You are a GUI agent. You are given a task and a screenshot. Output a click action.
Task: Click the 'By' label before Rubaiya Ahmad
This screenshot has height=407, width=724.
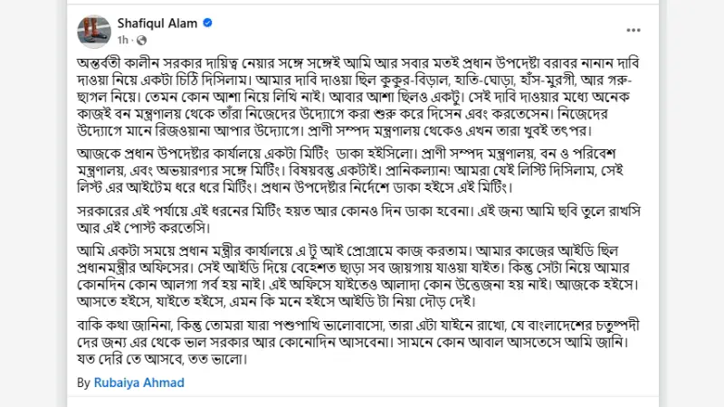tap(83, 383)
